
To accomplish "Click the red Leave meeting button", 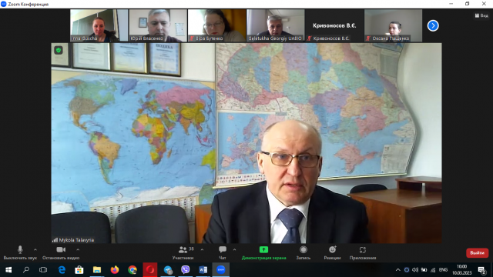I will pos(477,253).
